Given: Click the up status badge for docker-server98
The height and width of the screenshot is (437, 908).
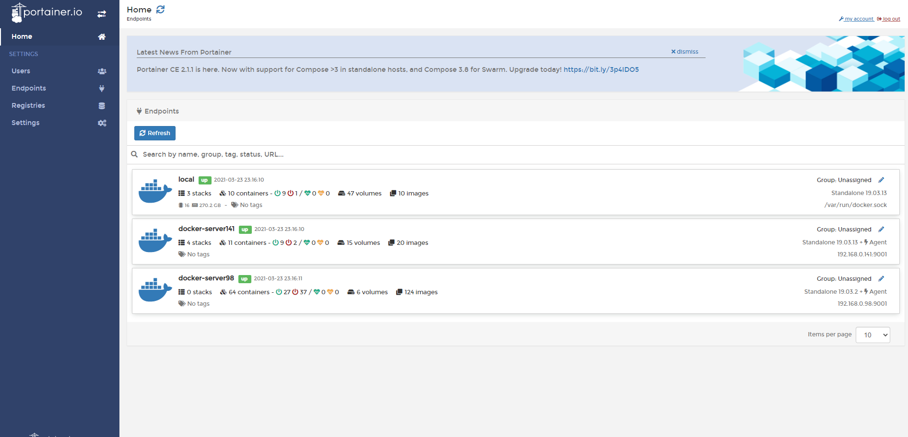Looking at the screenshot, I should (245, 279).
